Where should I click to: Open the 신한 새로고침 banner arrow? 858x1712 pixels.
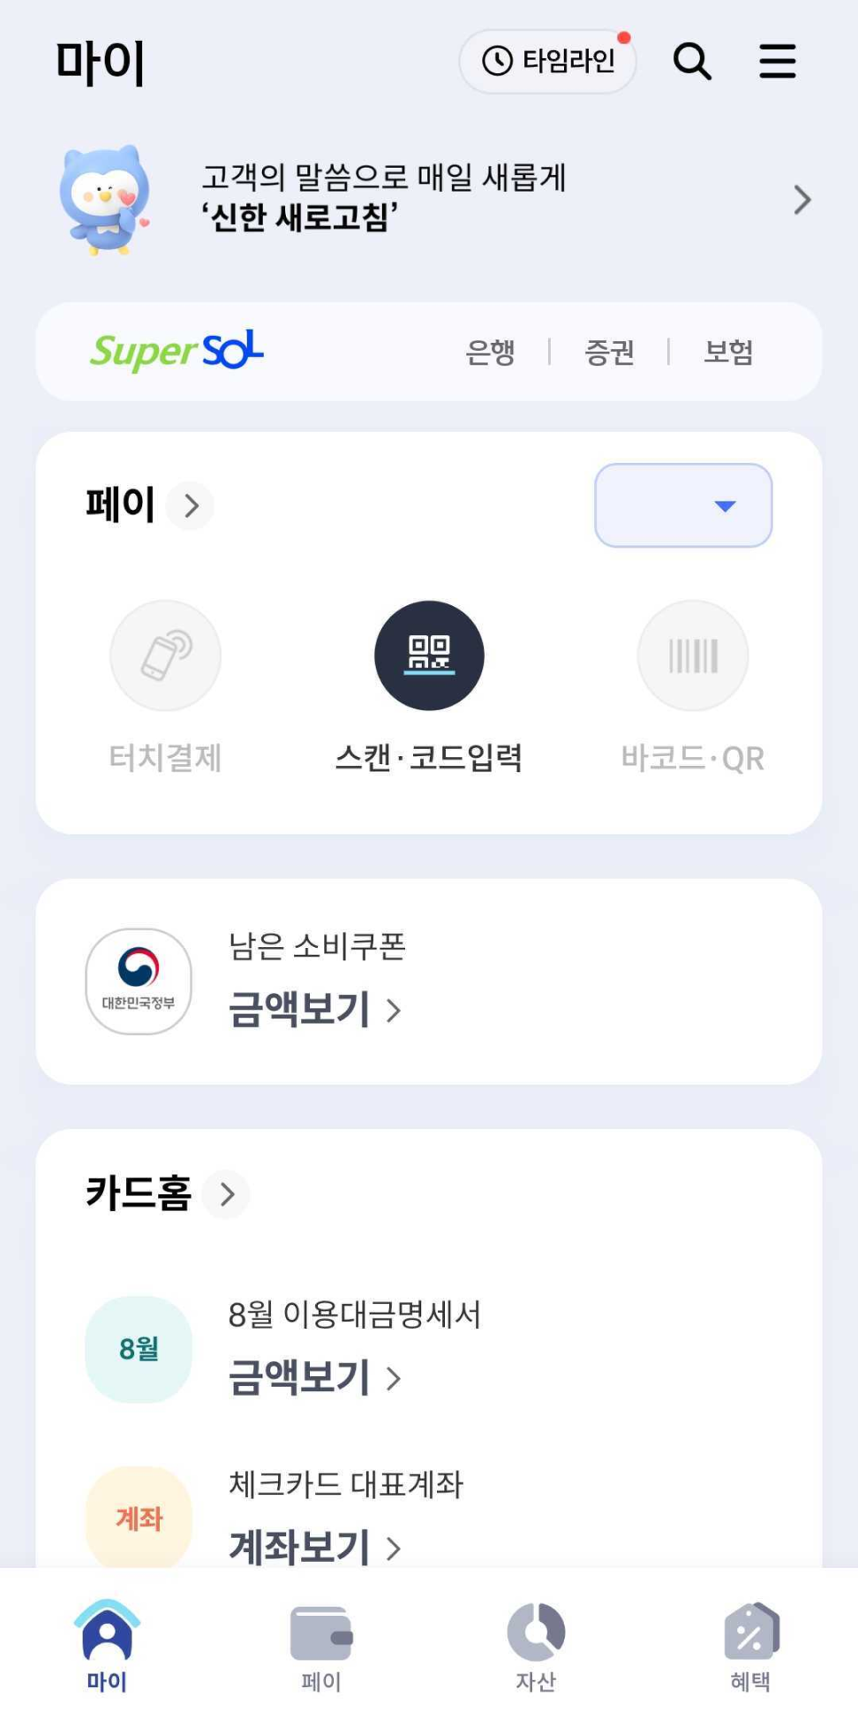point(802,200)
